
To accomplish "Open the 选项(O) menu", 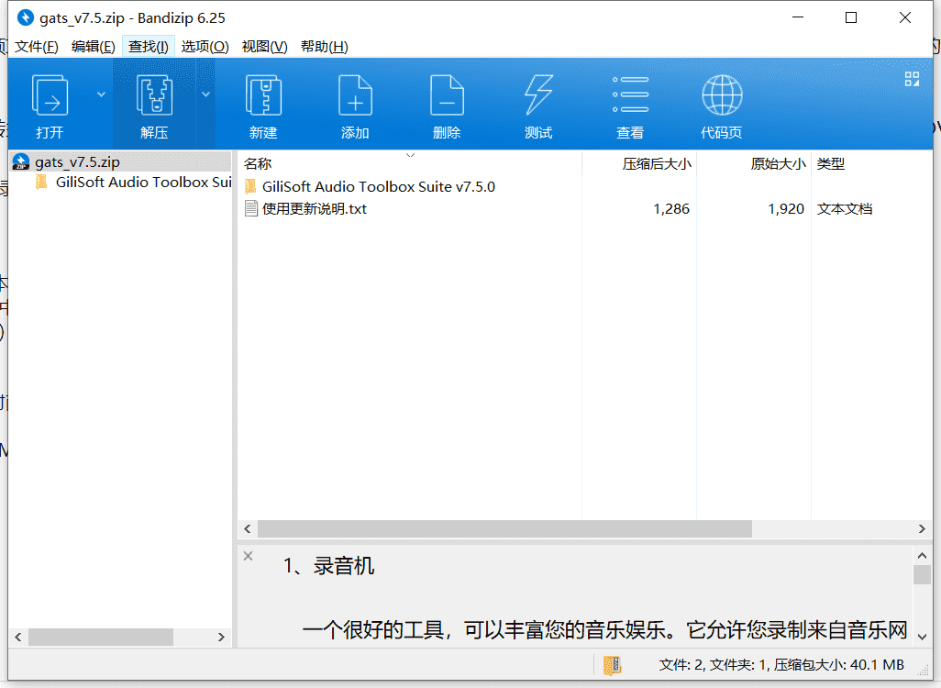I will pyautogui.click(x=205, y=46).
